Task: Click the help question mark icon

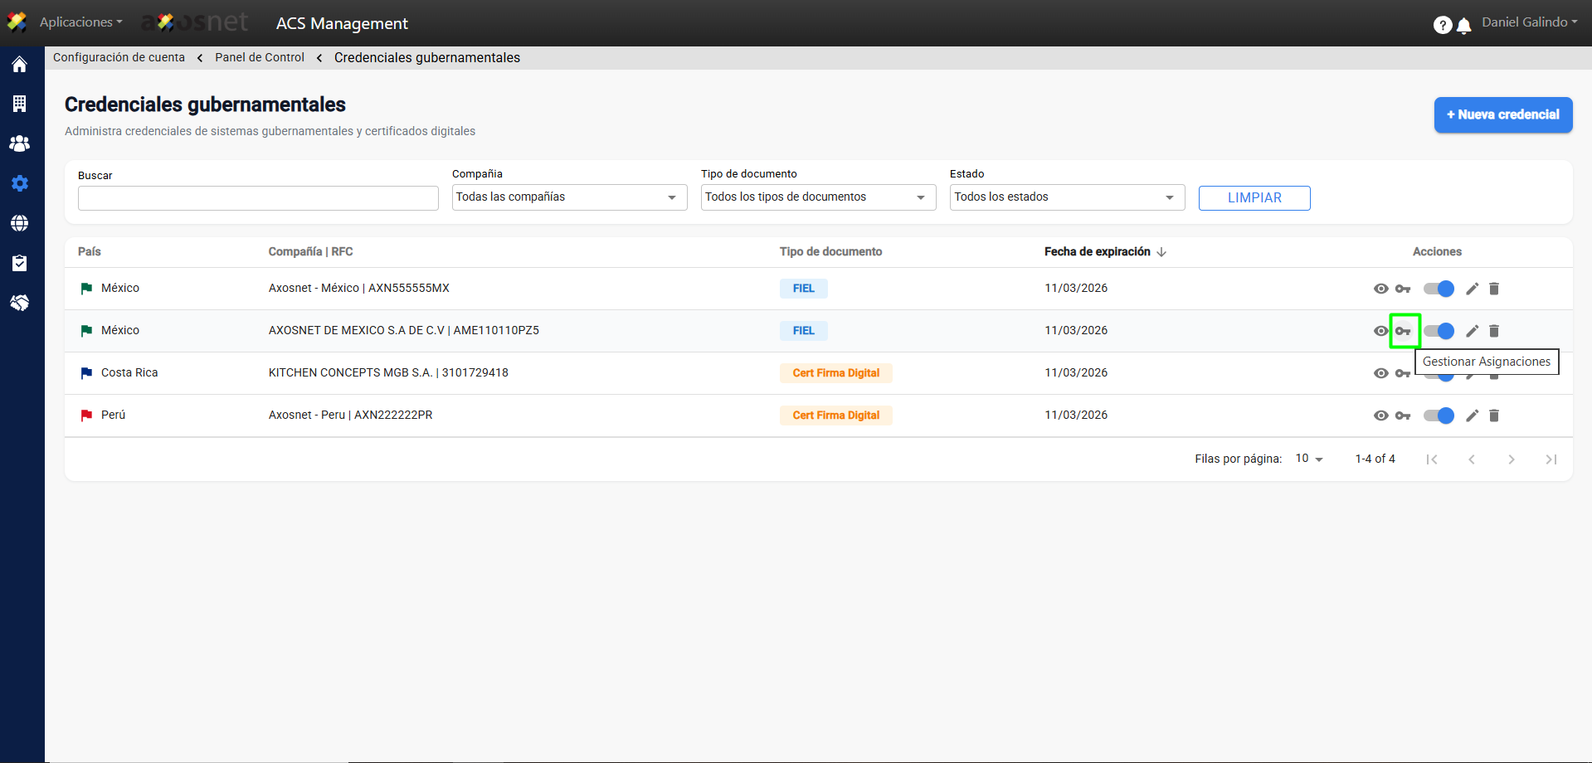Action: click(x=1442, y=25)
